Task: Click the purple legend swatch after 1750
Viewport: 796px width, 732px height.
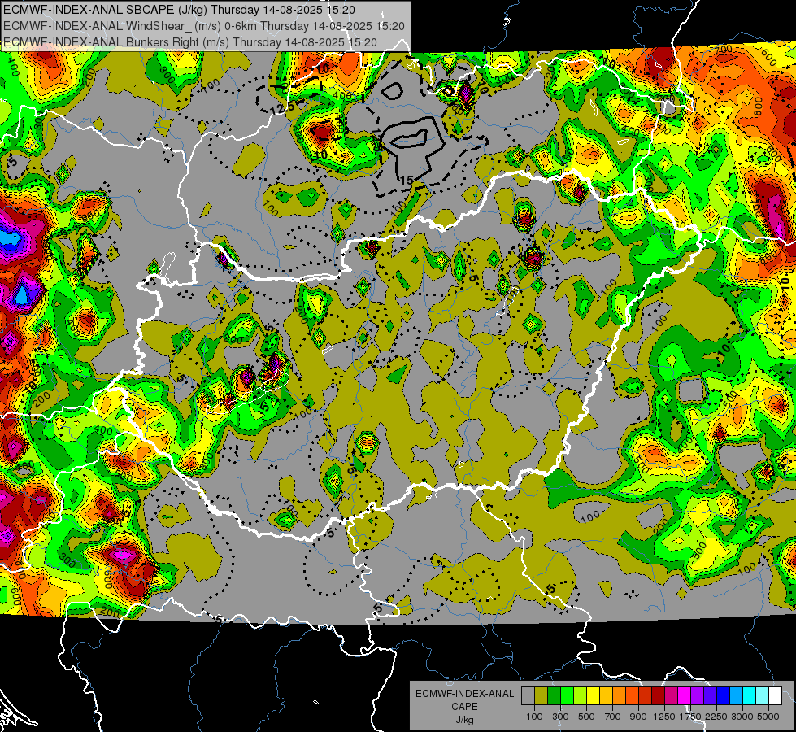Action: tap(698, 696)
